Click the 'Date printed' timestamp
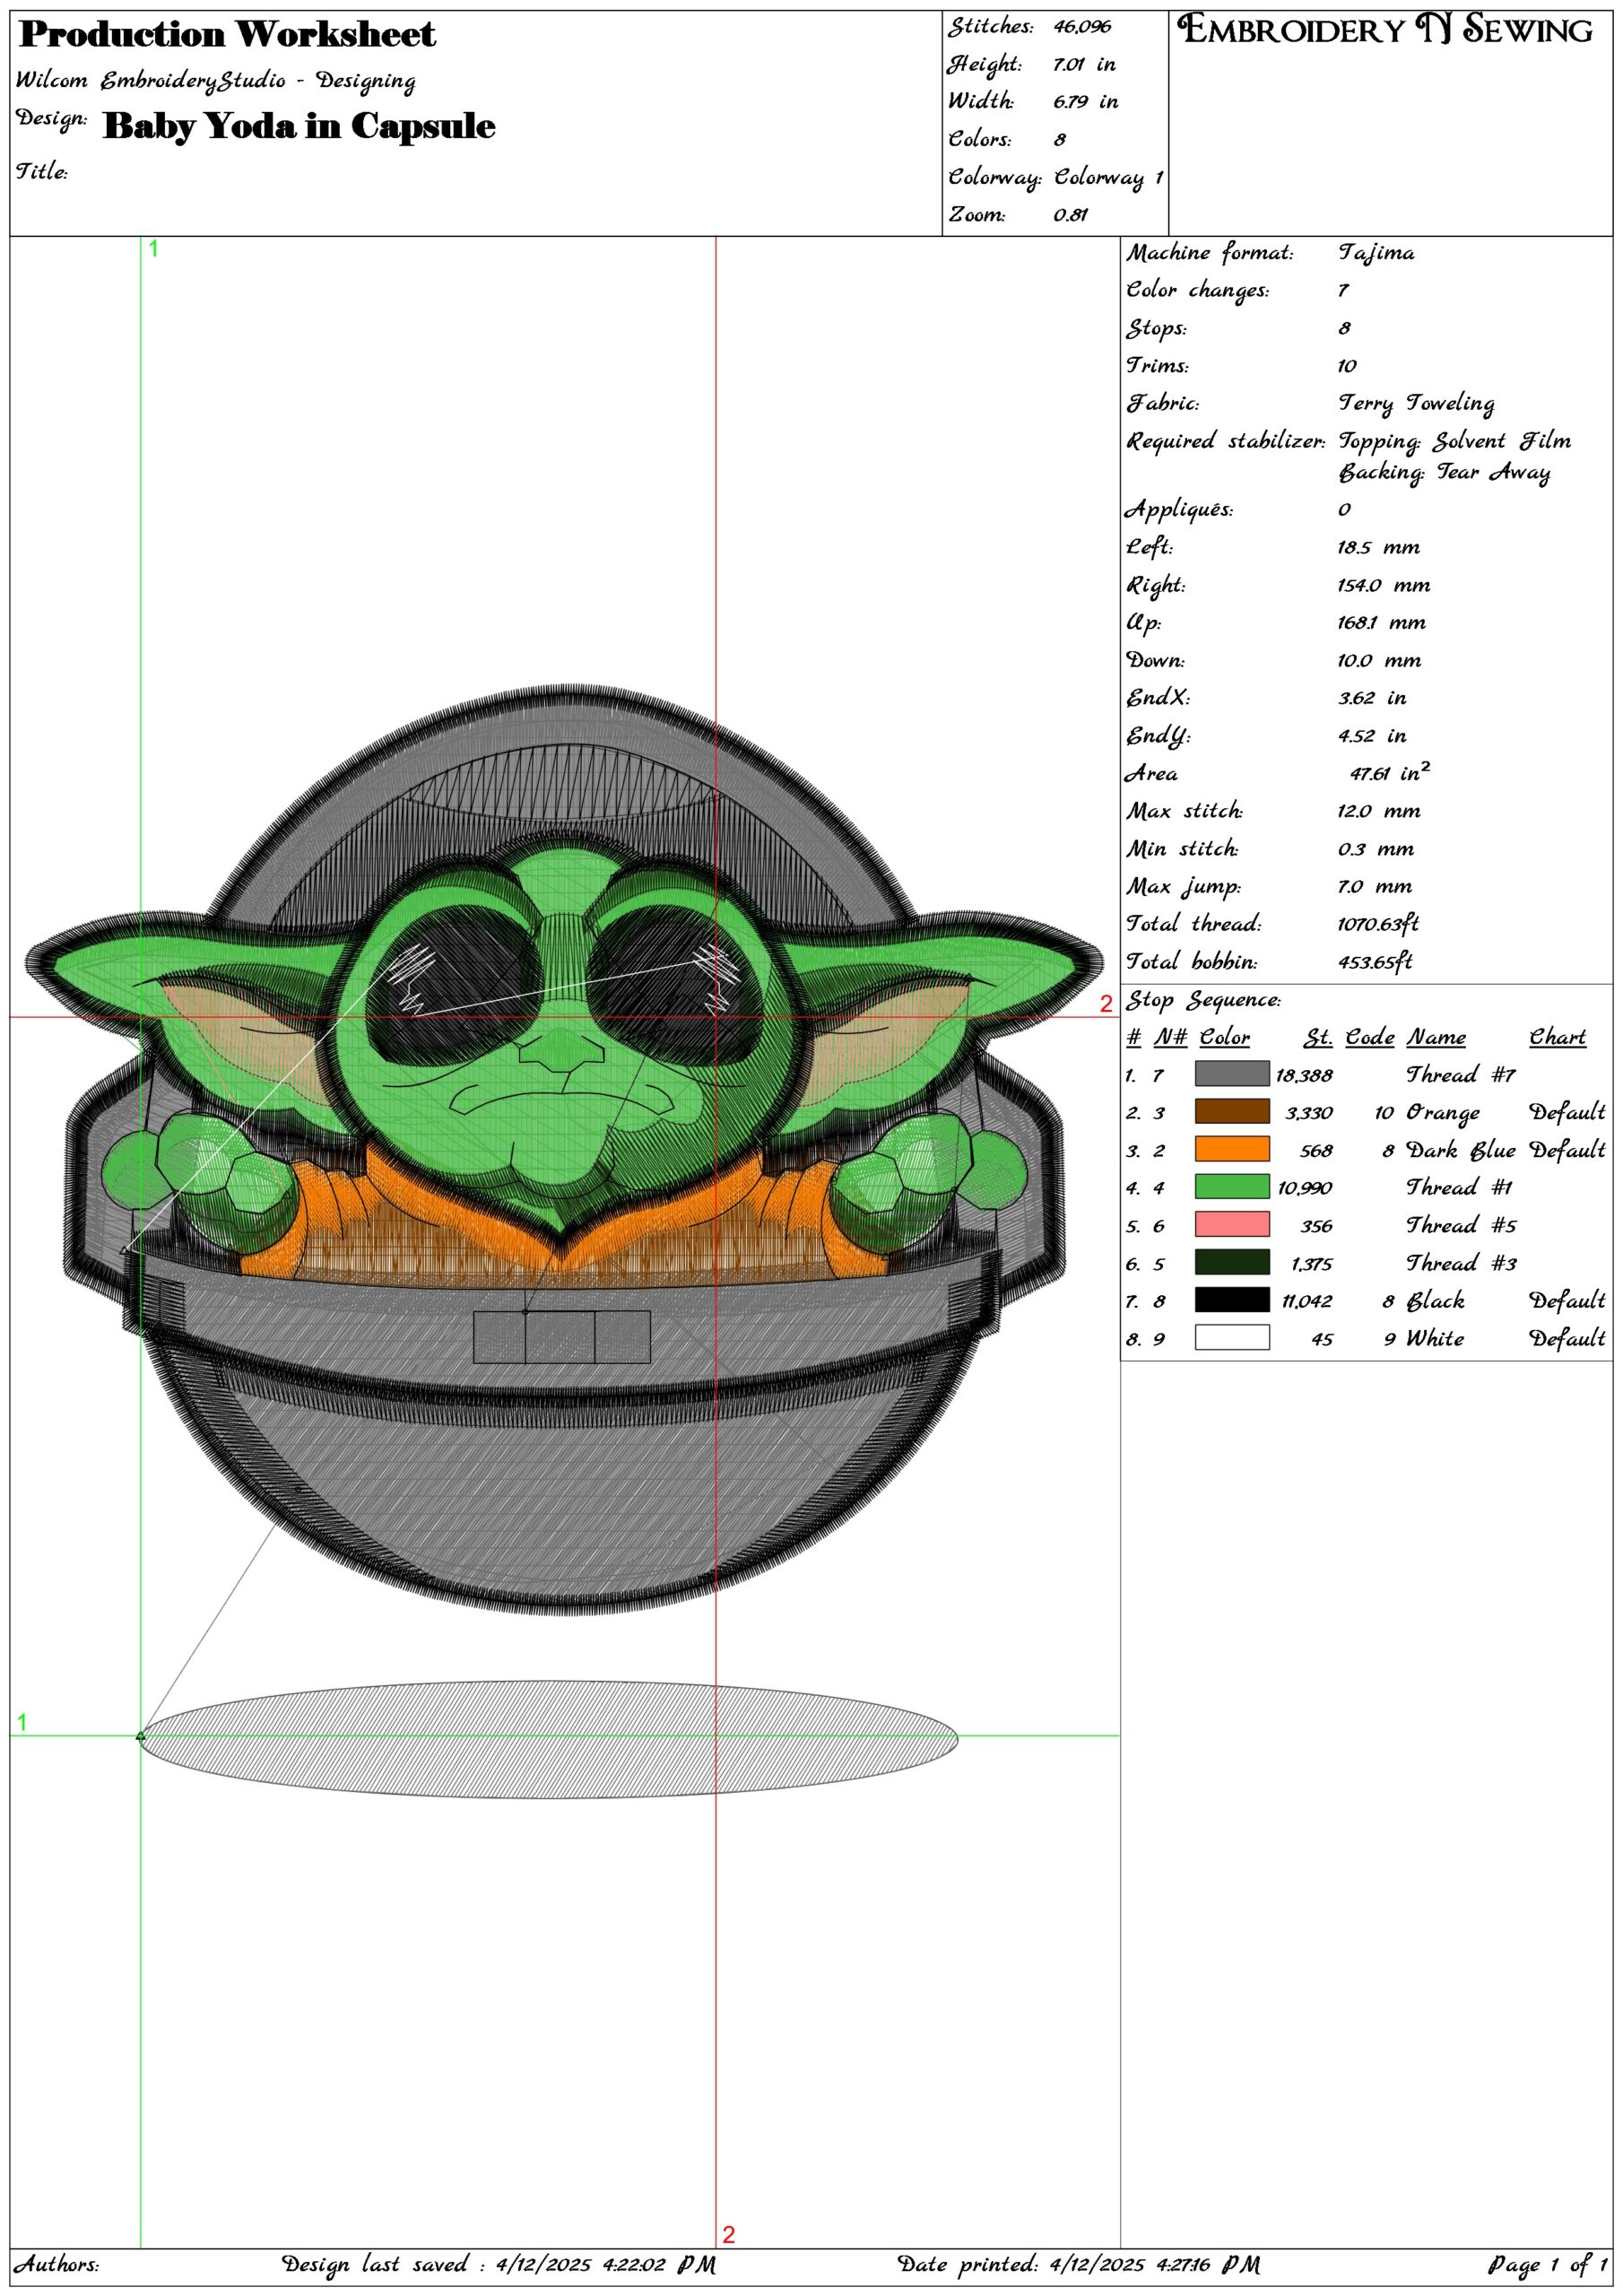 pyautogui.click(x=1078, y=2264)
